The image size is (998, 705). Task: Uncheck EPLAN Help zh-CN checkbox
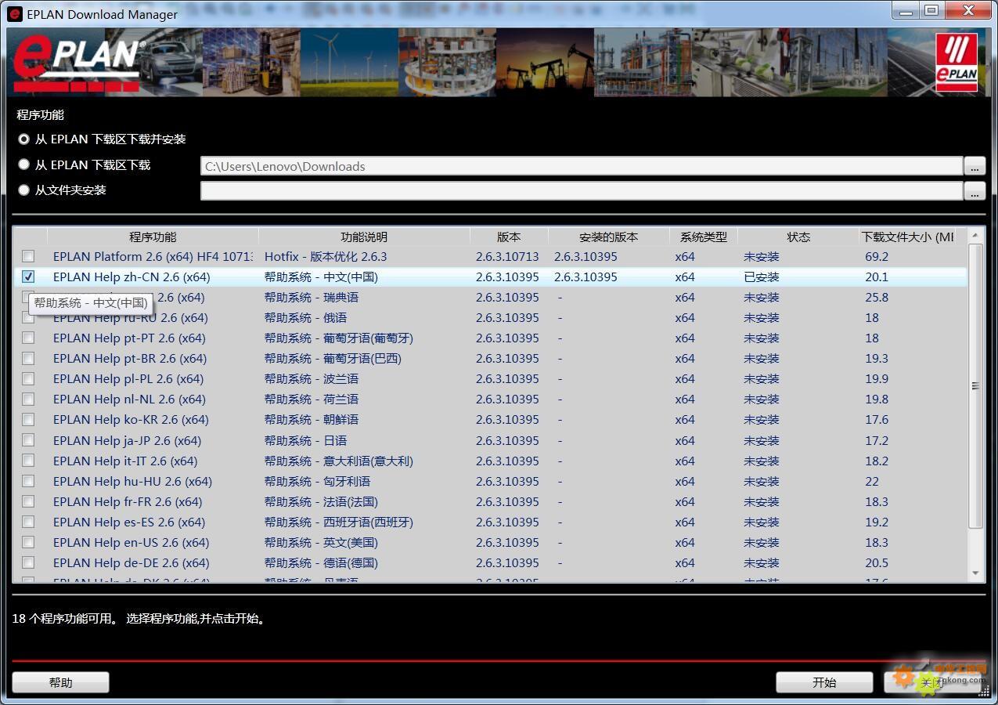click(28, 277)
